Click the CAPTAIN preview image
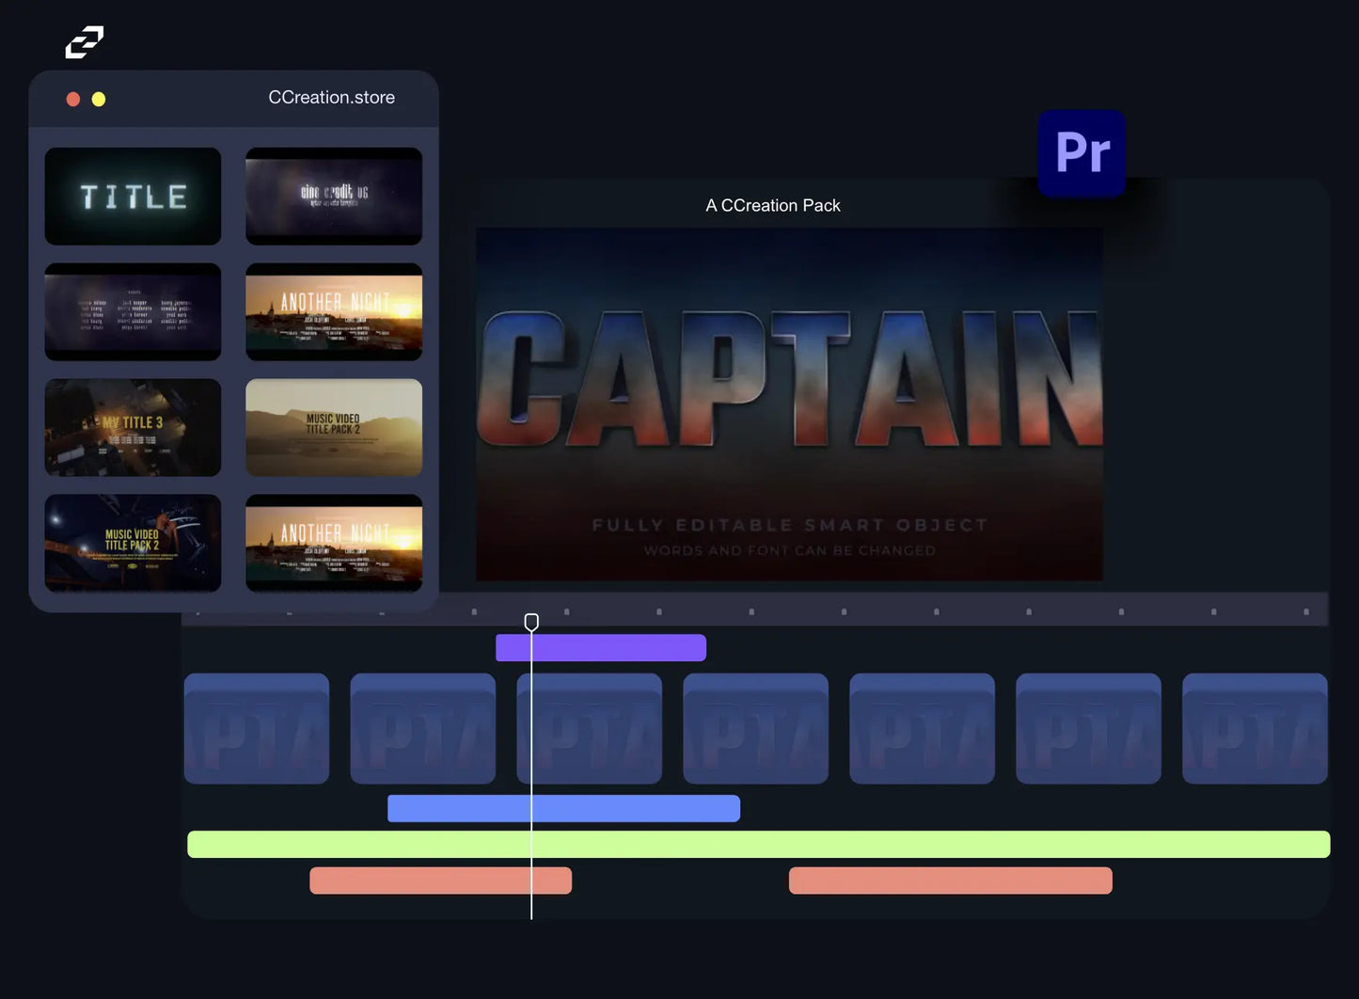The image size is (1359, 999). click(x=789, y=403)
